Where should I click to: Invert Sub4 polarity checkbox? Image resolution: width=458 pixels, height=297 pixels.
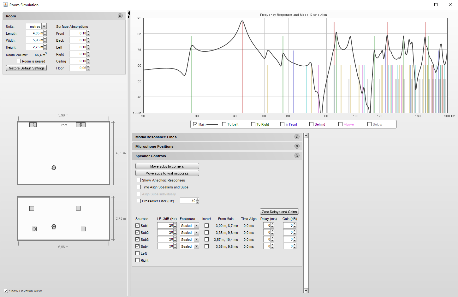pyautogui.click(x=206, y=247)
